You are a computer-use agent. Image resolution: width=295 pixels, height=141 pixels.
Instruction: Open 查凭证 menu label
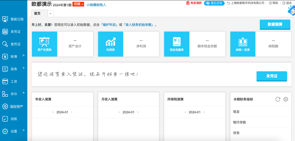click(x=16, y=44)
